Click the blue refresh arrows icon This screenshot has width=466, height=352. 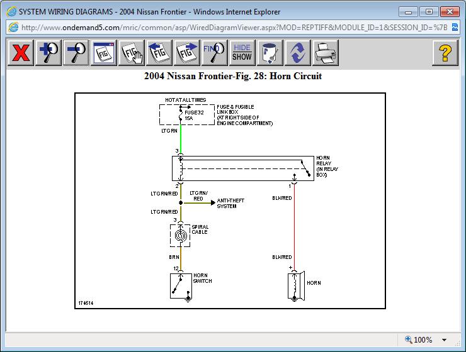[297, 53]
